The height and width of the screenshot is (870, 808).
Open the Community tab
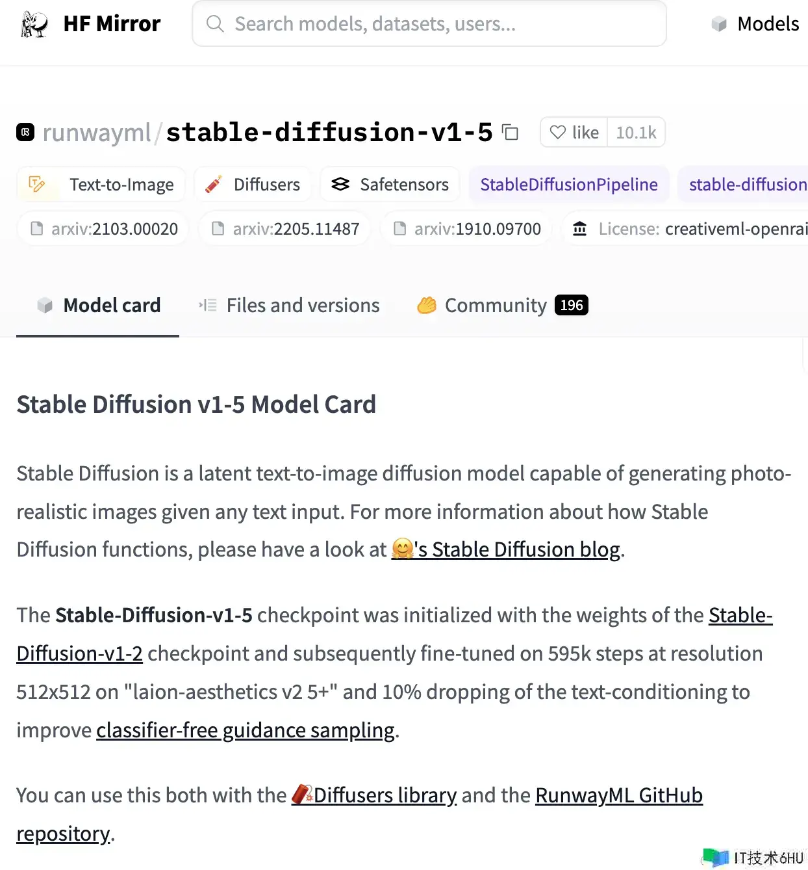496,306
